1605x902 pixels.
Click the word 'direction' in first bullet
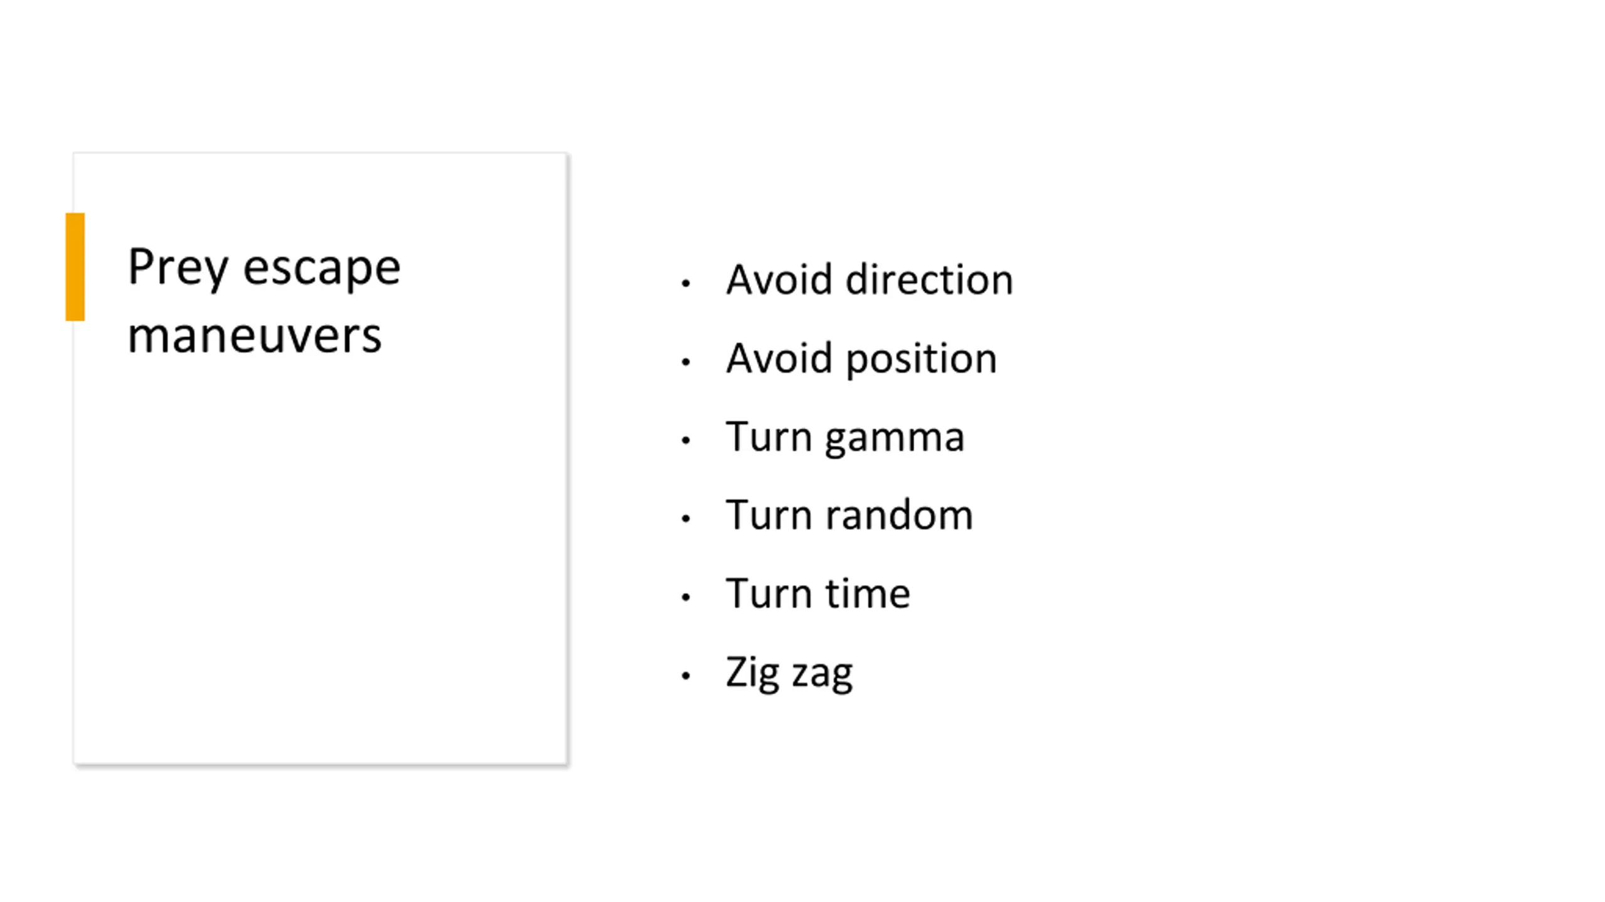point(930,279)
